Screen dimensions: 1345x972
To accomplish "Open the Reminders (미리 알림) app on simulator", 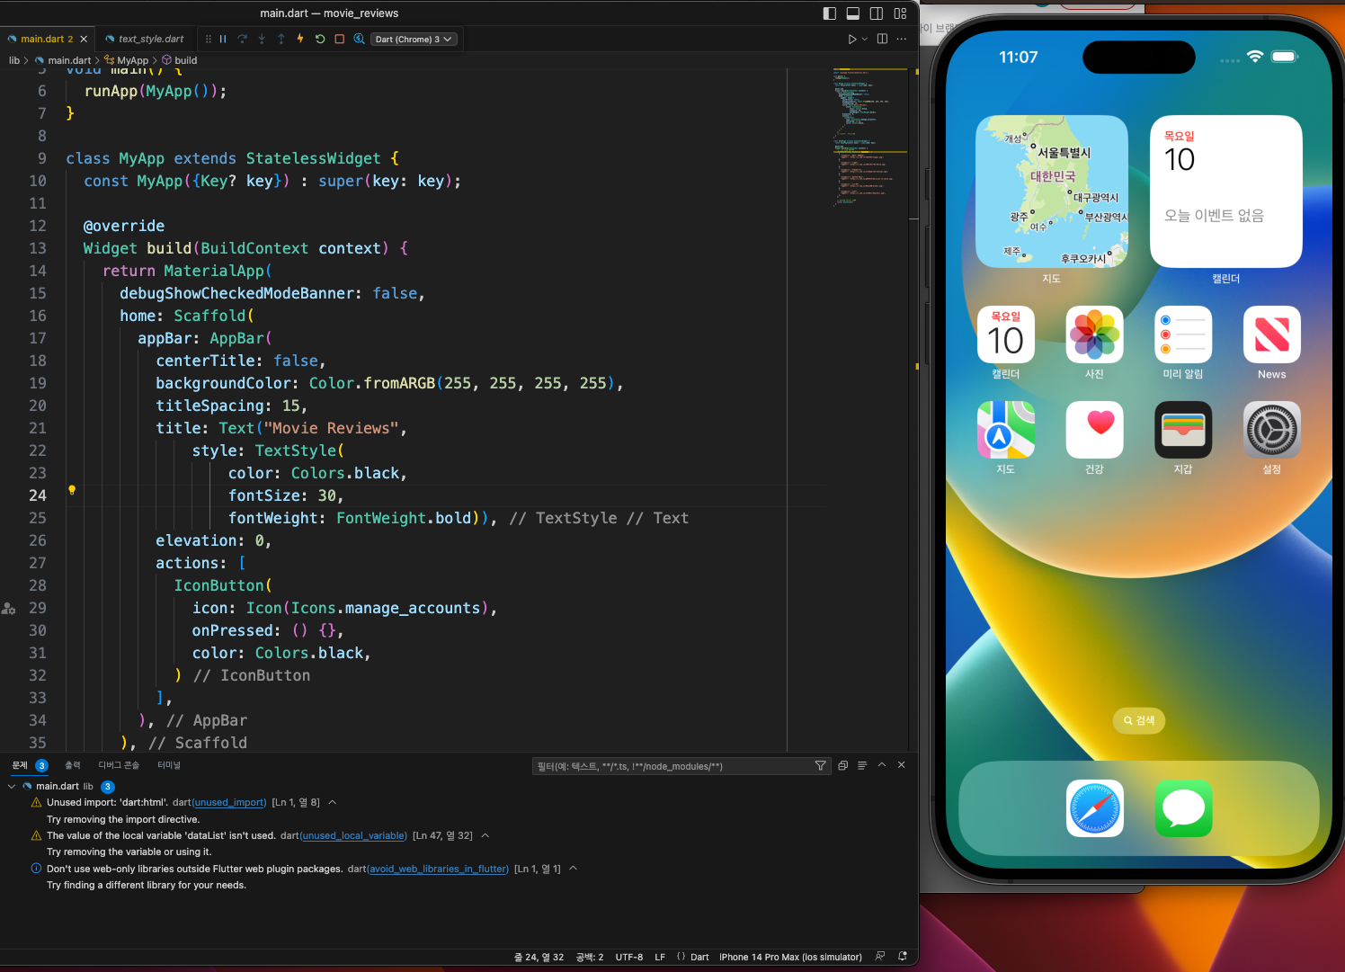I will (x=1183, y=334).
